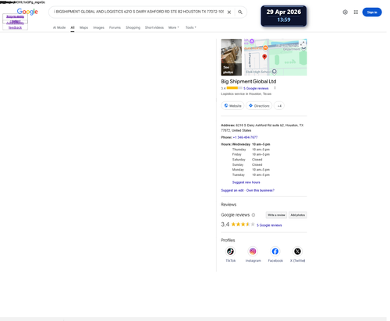Screen dimensions: 390x321
Task: Open the Google apps grid icon
Action: (356, 12)
